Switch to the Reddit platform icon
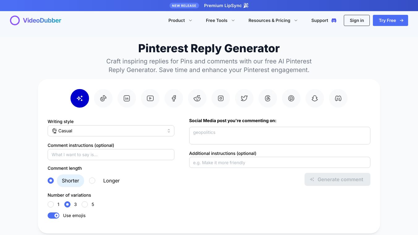The image size is (418, 235). (x=197, y=98)
